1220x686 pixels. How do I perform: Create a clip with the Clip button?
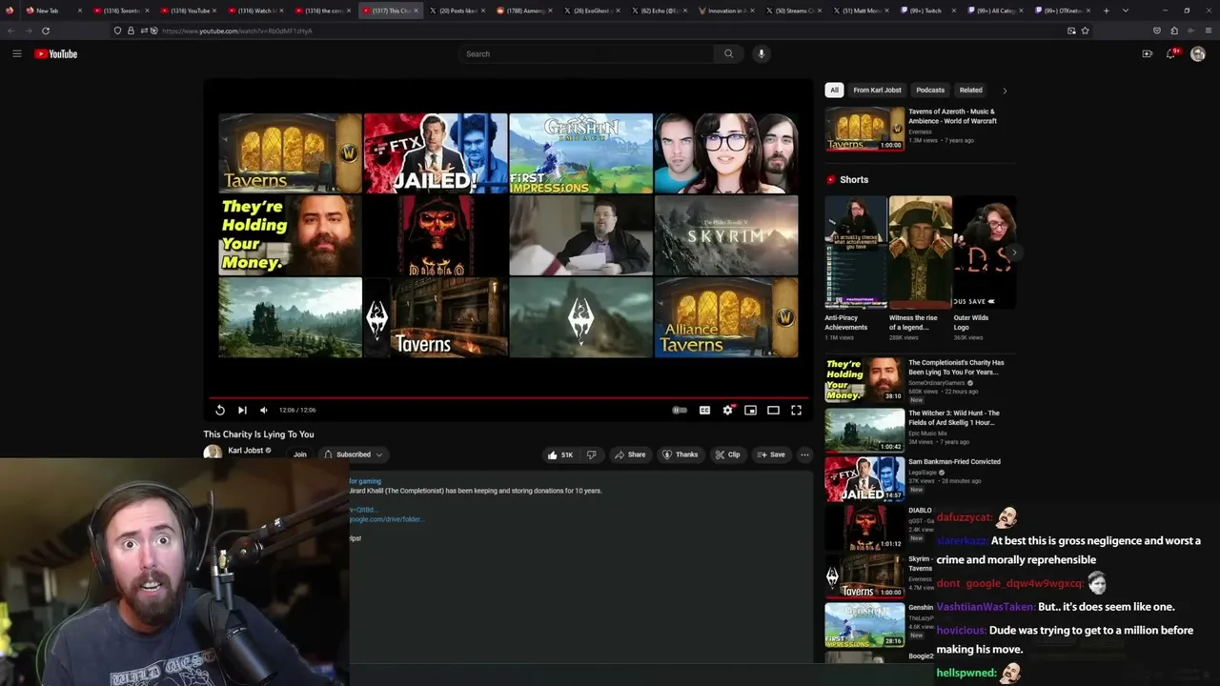727,454
